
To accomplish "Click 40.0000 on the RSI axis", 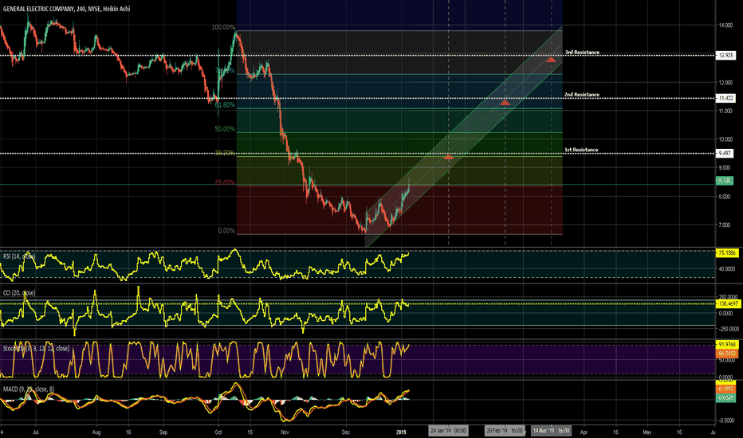I will [x=728, y=268].
